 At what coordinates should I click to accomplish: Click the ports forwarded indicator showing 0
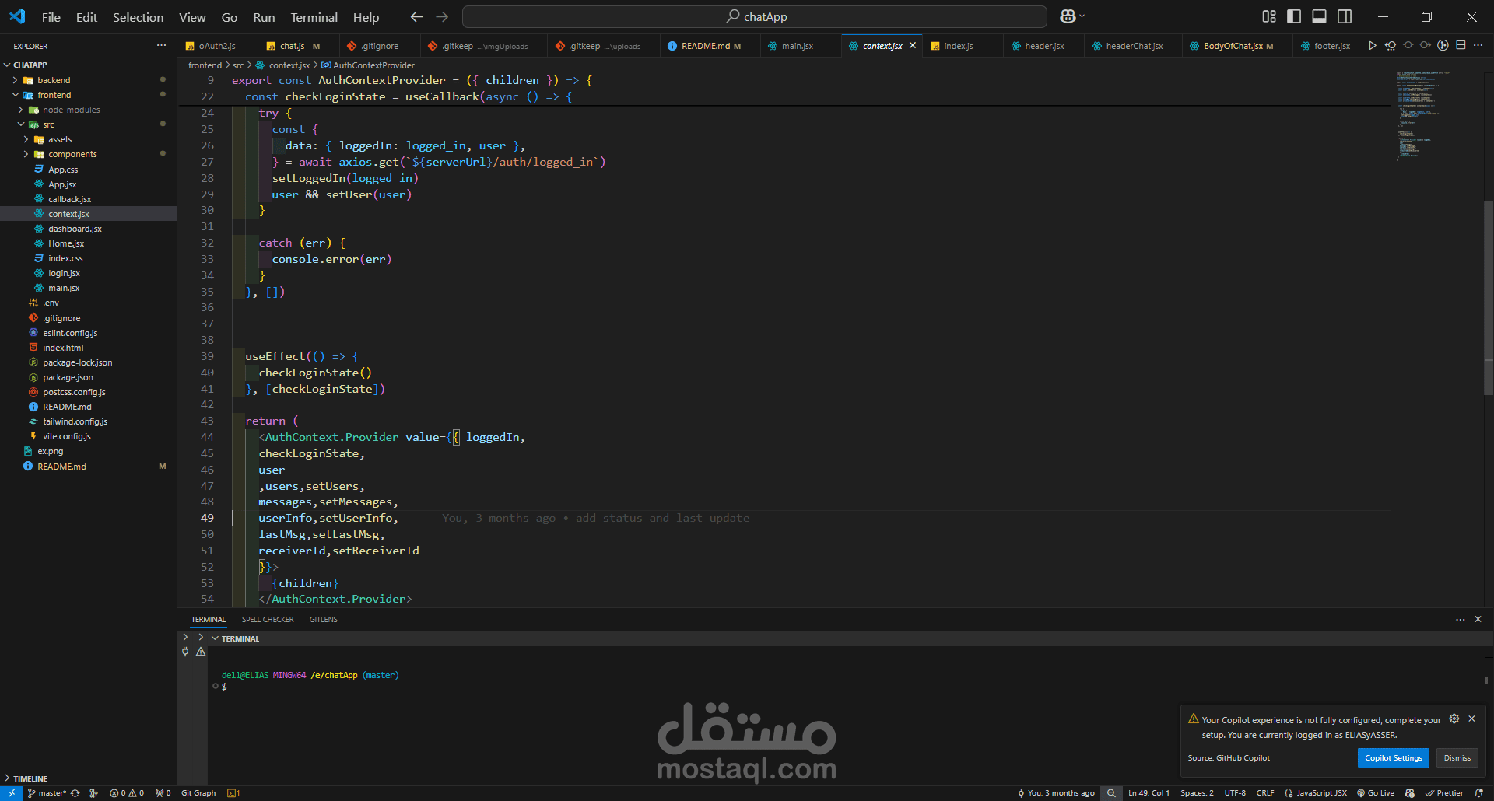pyautogui.click(x=163, y=793)
